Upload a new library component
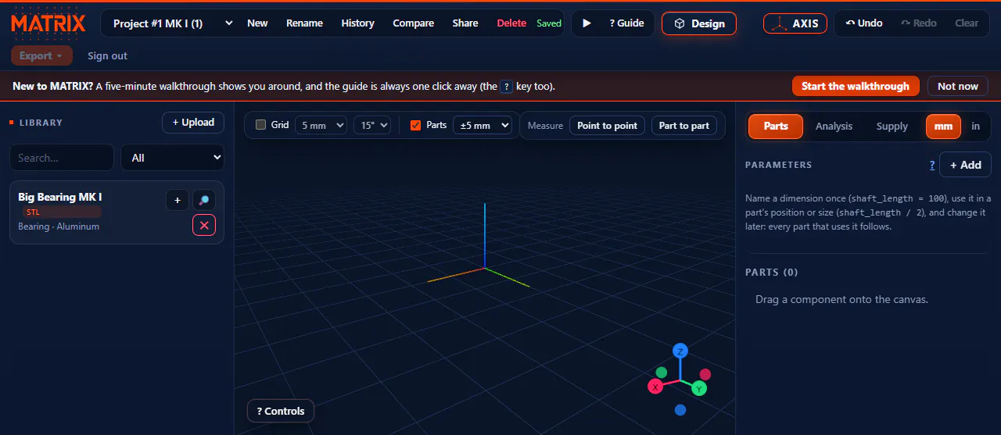The image size is (1001, 435). [x=193, y=123]
